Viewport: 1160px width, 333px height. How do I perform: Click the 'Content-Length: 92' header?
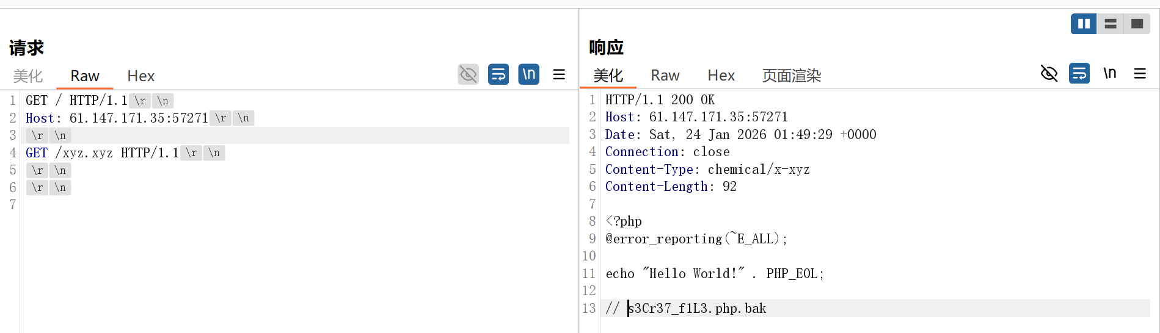click(x=671, y=186)
